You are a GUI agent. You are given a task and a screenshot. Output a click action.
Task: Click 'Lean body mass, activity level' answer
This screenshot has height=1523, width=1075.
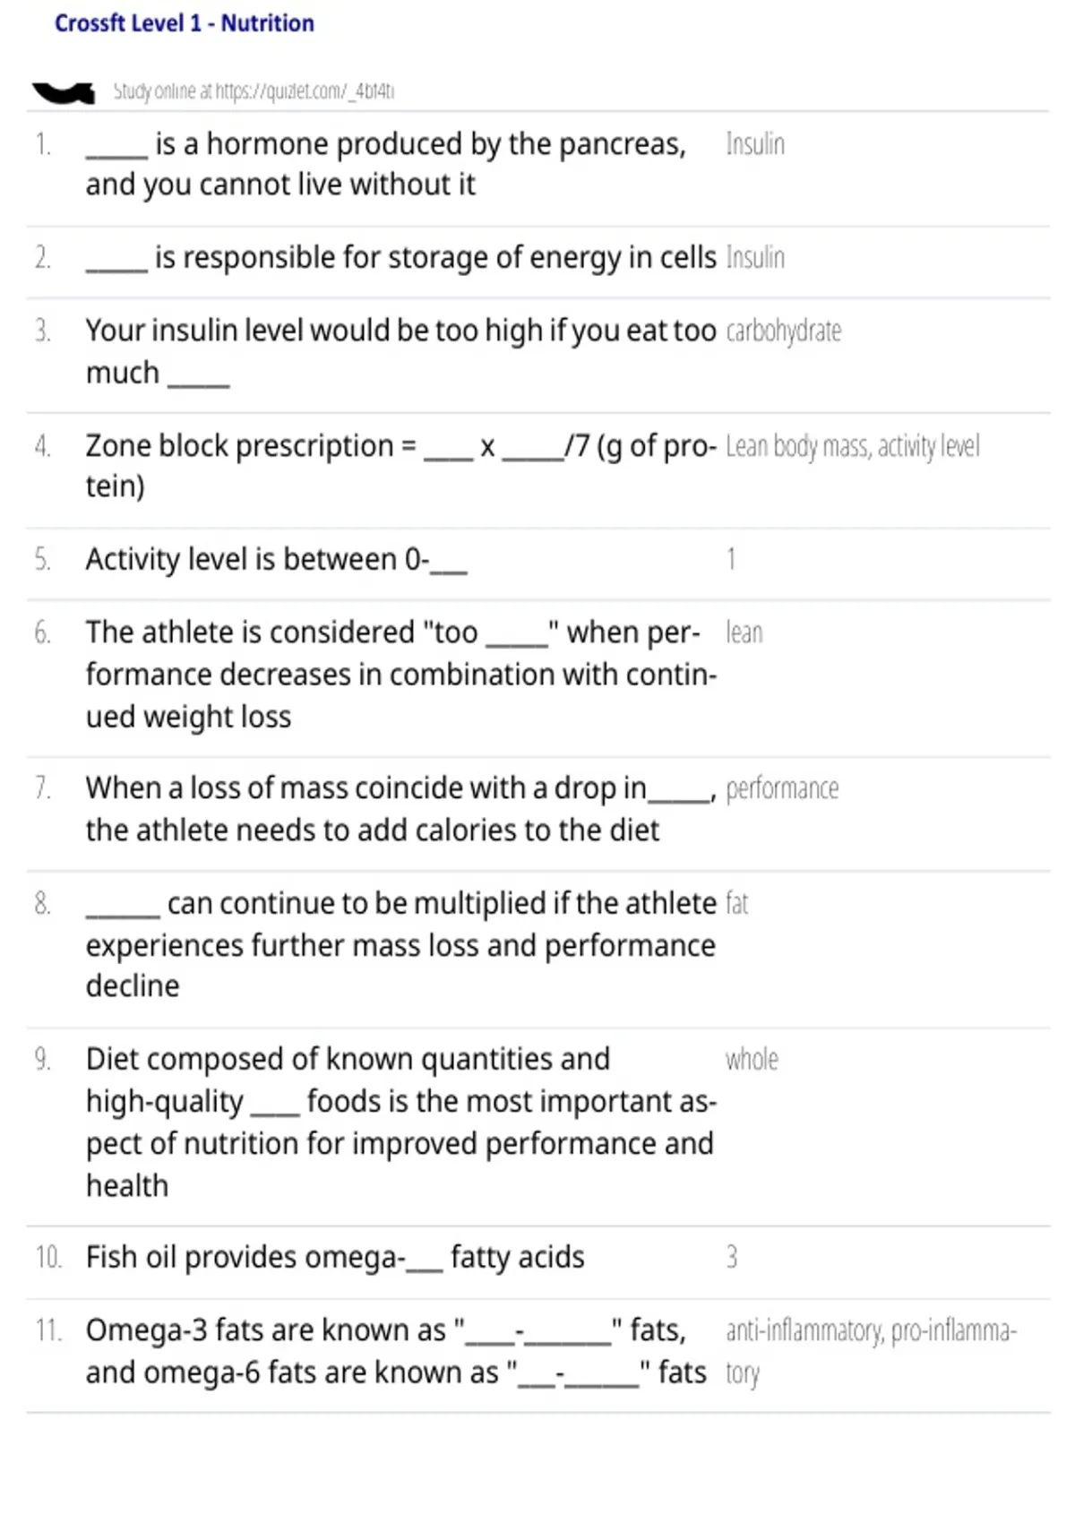click(853, 446)
